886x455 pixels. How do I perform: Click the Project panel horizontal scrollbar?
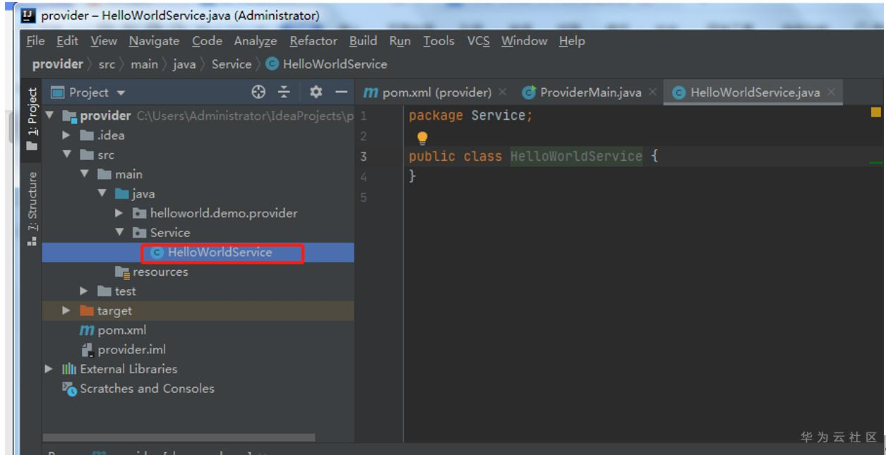179,437
